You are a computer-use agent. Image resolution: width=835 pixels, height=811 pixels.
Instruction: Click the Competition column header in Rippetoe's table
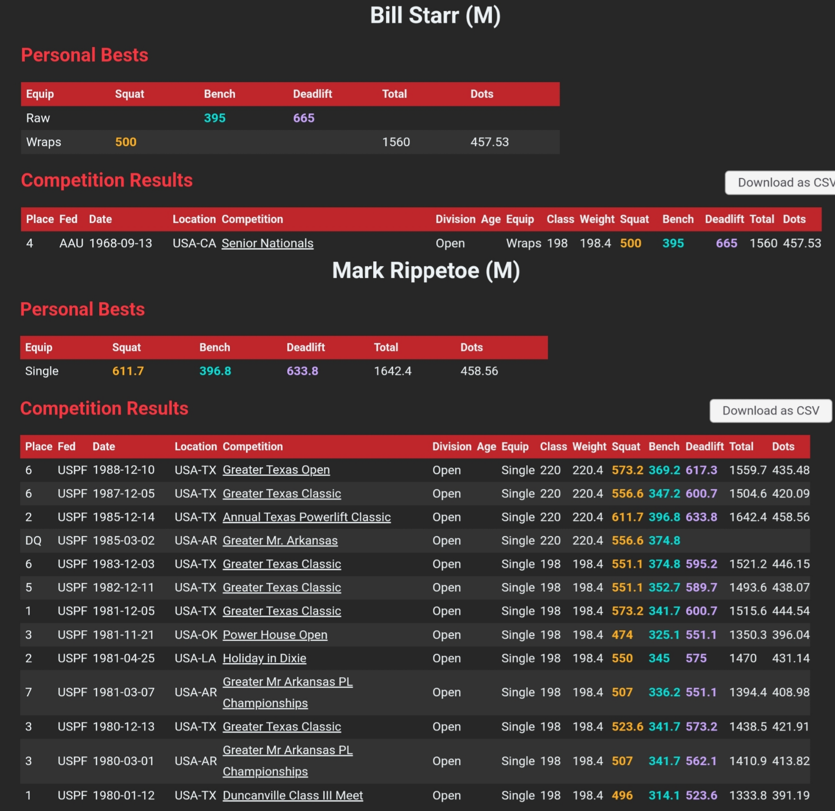coord(253,447)
